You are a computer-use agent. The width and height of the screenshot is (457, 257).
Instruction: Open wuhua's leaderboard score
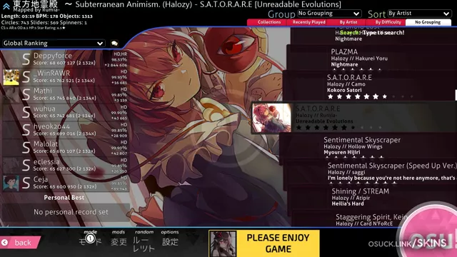[x=65, y=113]
